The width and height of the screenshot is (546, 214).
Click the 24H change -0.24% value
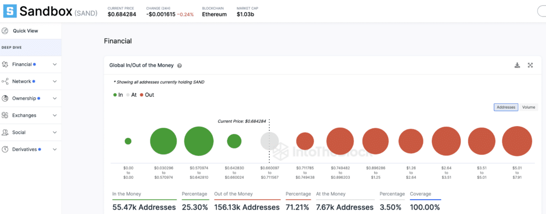pos(185,14)
